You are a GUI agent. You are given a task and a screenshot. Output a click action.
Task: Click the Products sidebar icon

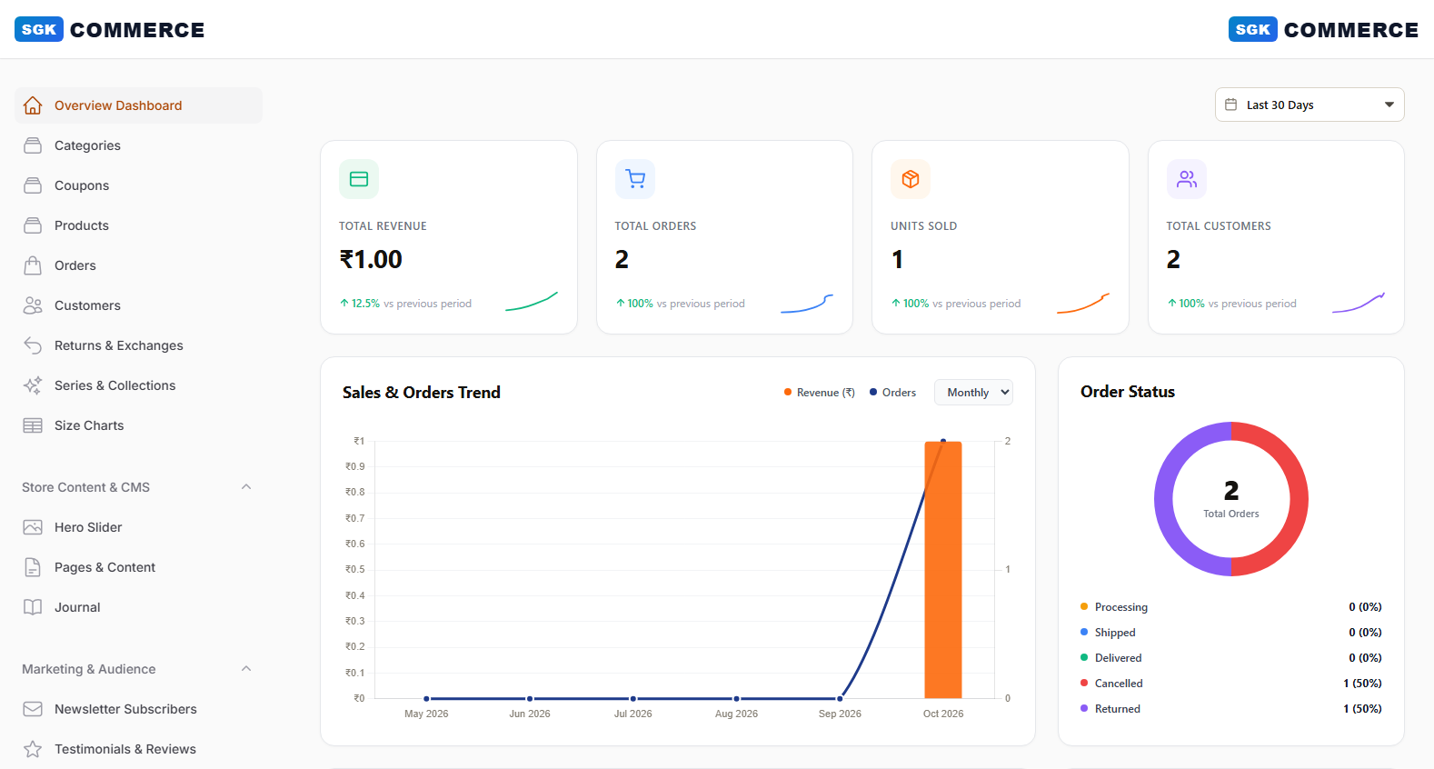[33, 225]
